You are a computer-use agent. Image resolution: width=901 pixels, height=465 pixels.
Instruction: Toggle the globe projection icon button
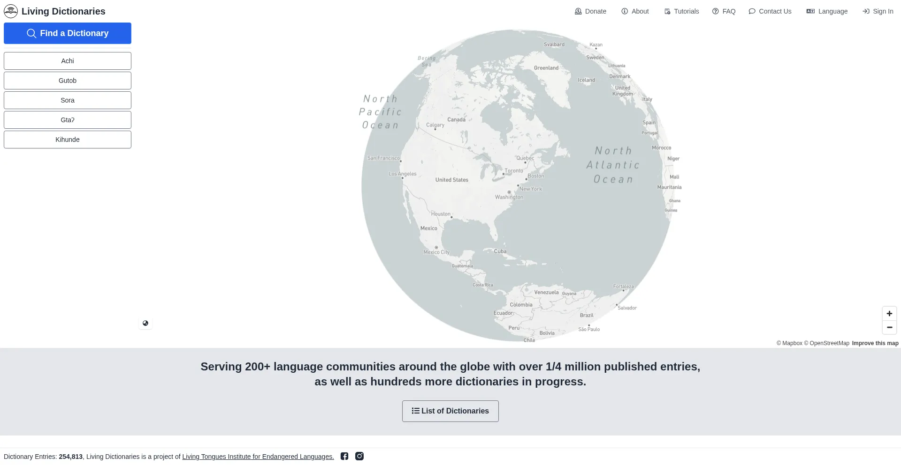tap(145, 323)
